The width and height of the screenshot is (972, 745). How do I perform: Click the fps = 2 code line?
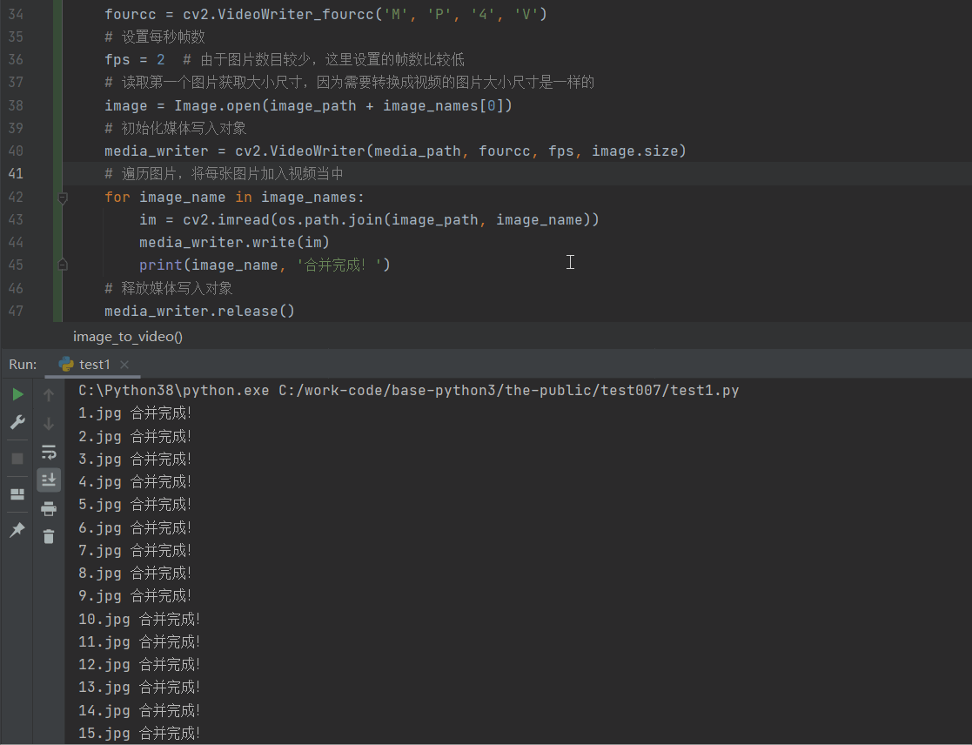tap(135, 60)
